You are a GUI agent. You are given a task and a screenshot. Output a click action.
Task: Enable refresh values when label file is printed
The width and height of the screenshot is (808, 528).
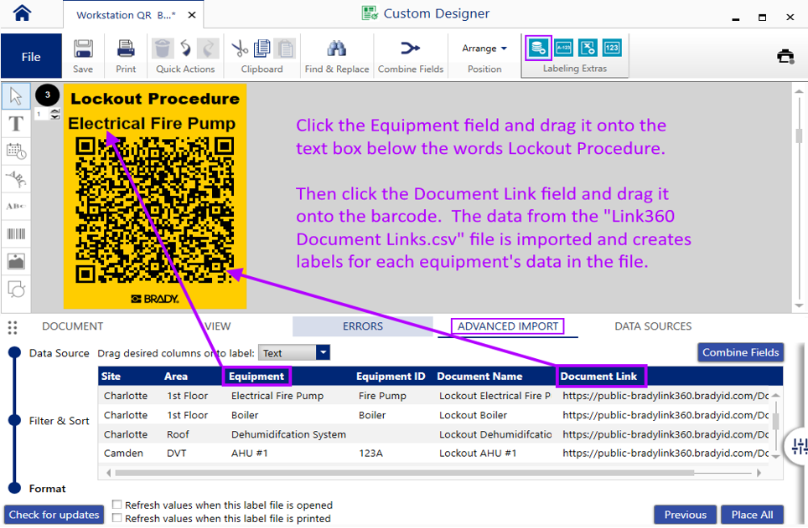click(117, 517)
